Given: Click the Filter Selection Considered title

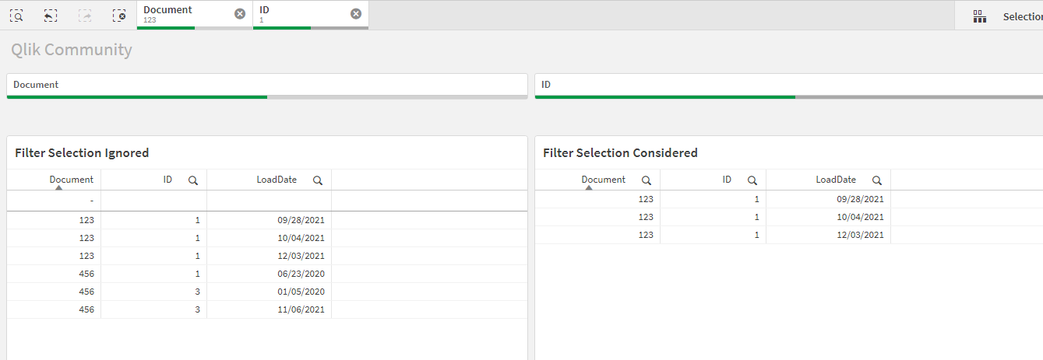Looking at the screenshot, I should point(620,152).
